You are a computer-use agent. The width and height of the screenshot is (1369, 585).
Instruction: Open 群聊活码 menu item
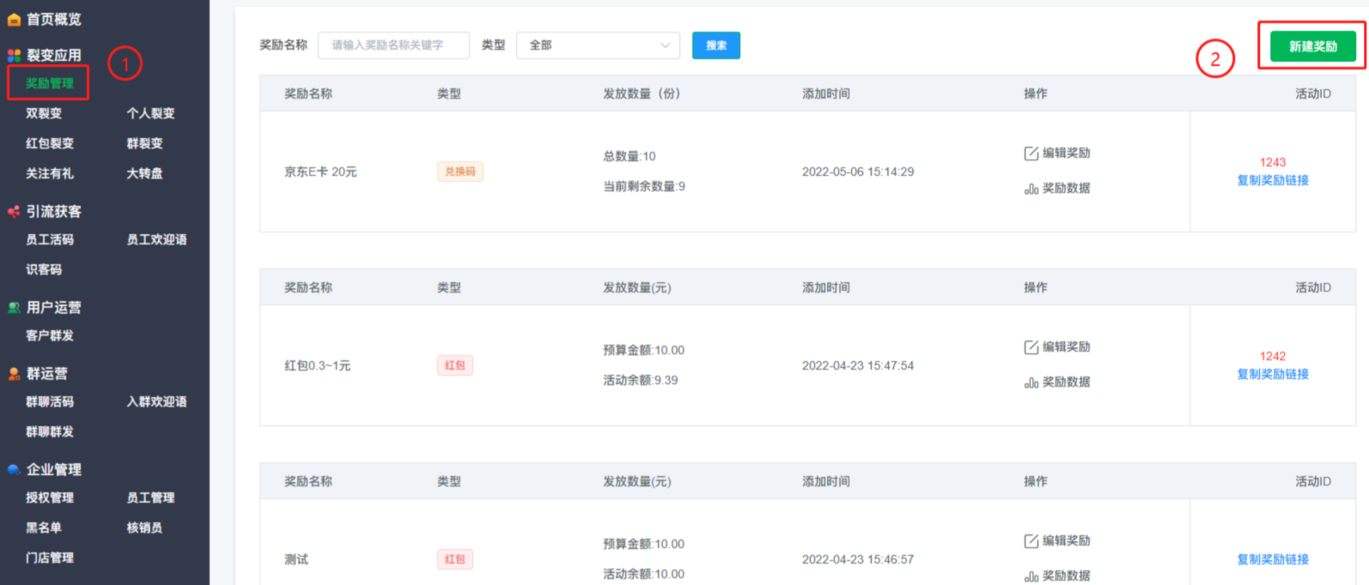[50, 401]
